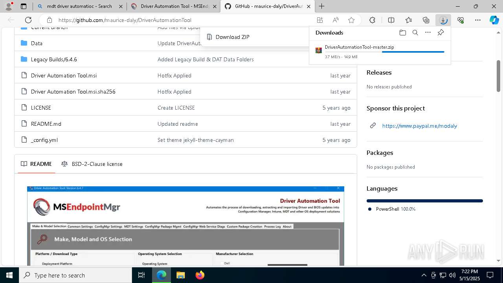Open Collections icon
Viewport: 503px width, 283px height.
click(426, 20)
